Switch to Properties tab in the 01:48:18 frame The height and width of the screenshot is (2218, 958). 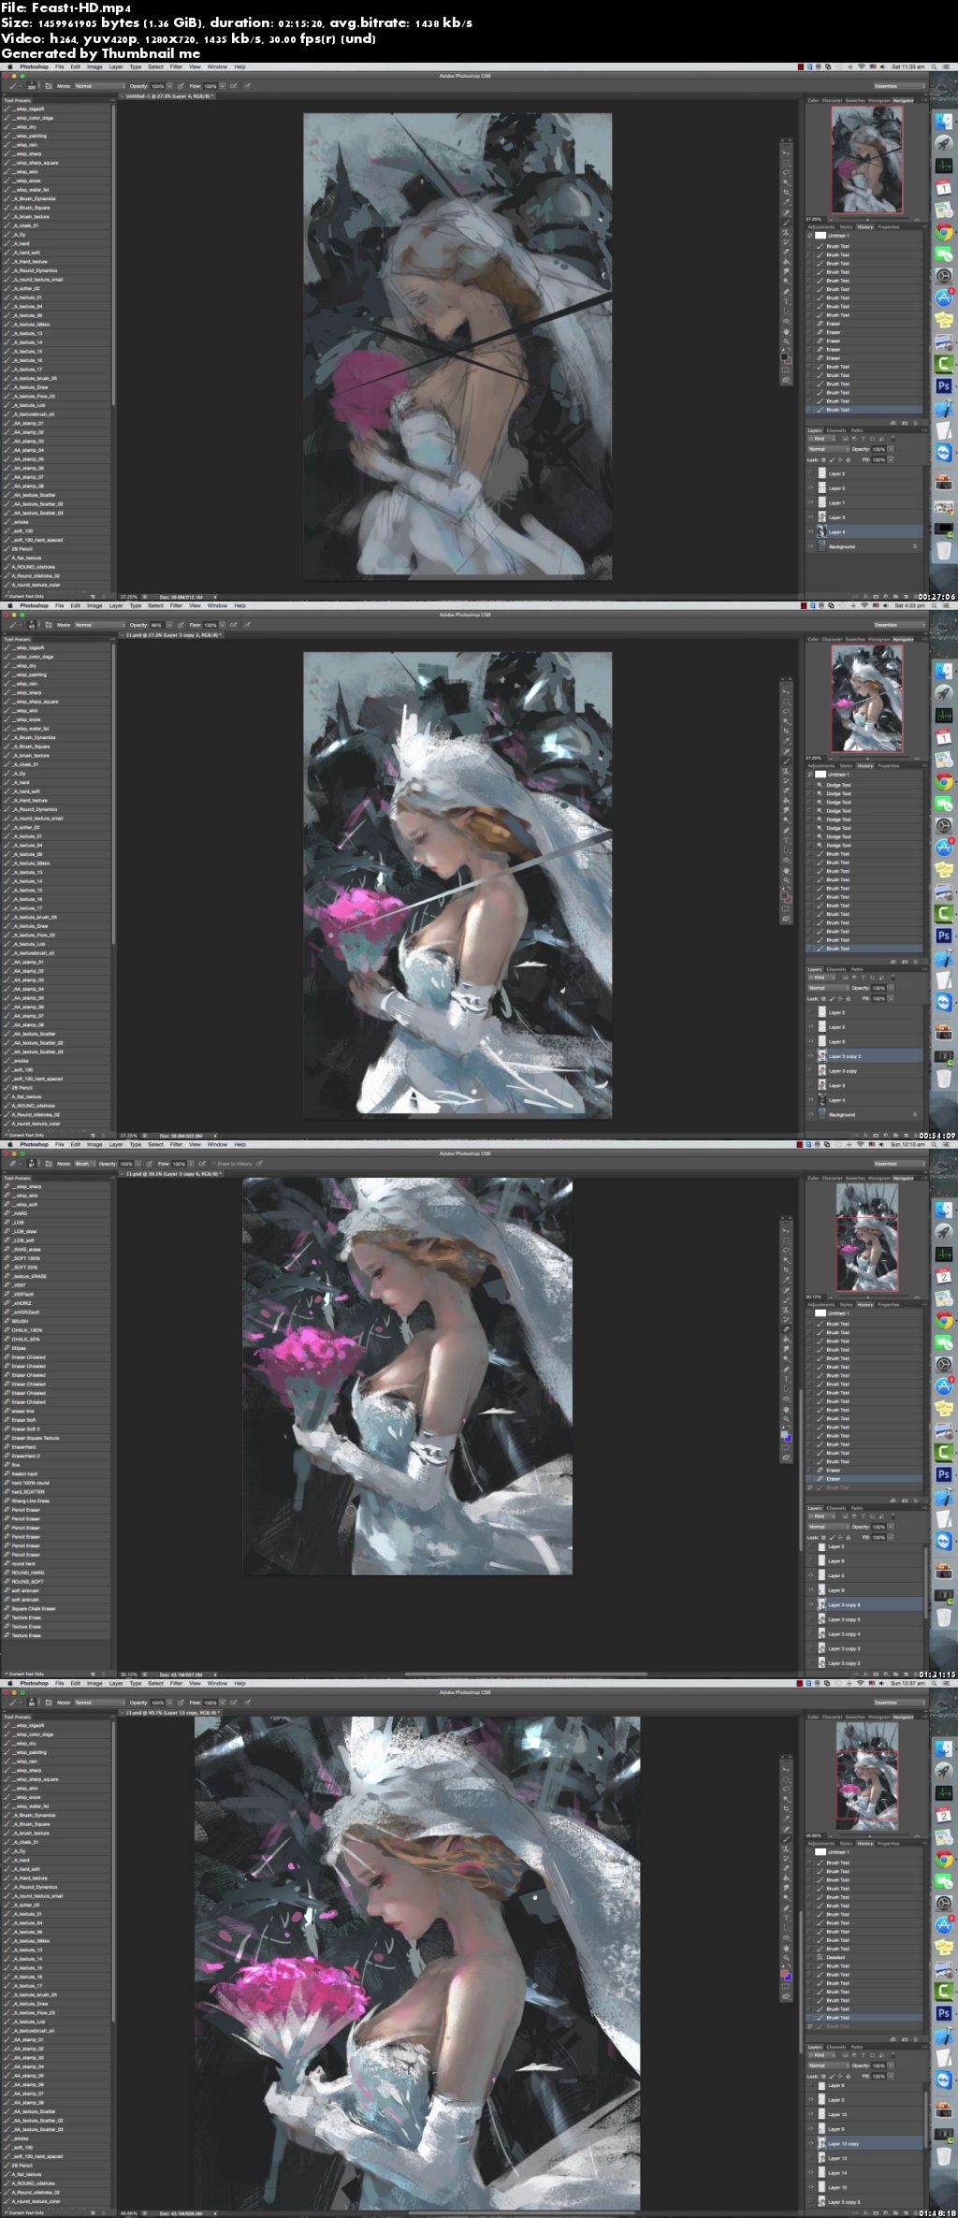(x=889, y=1843)
